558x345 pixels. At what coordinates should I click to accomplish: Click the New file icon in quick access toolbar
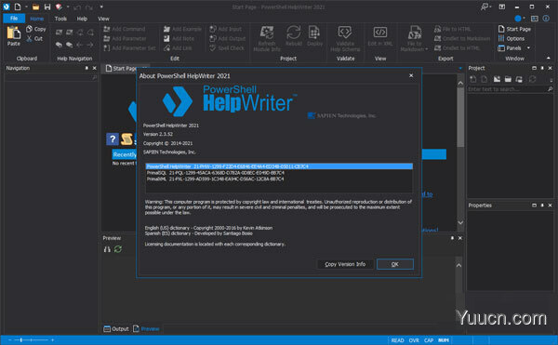[17, 7]
